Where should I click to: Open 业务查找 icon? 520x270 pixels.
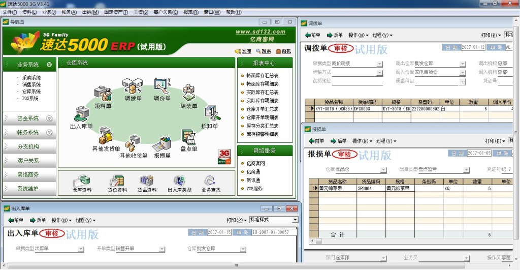click(x=210, y=181)
